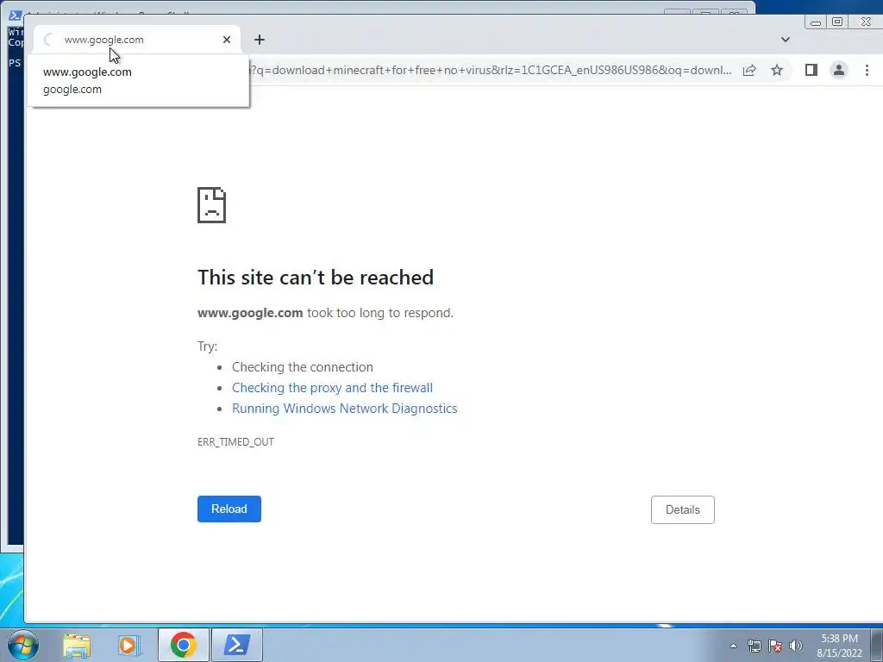Click Running Windows Network Diagnostics link
883x662 pixels.
(x=345, y=408)
